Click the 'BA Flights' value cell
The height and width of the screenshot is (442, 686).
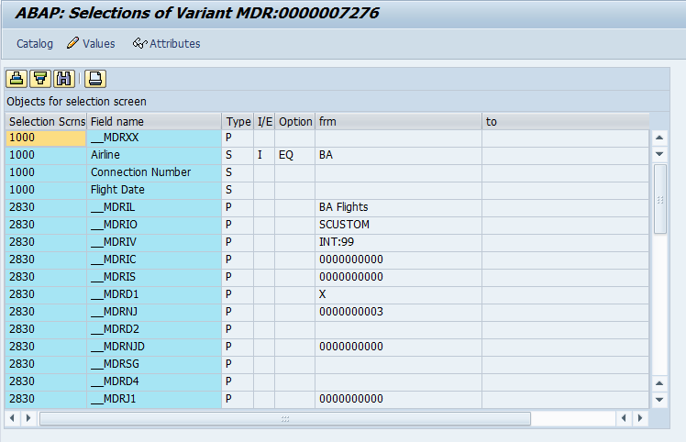399,207
